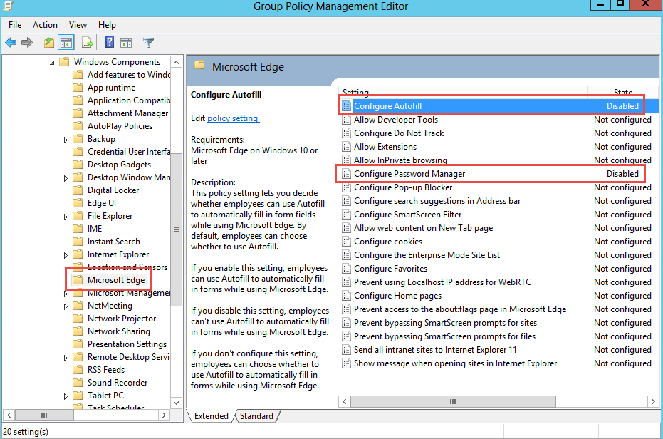Click policy icon beside Configure Password Manager
This screenshot has width=663, height=439.
pyautogui.click(x=346, y=174)
